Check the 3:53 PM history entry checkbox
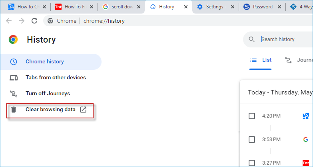Screen dimensions: 313x167 (x=252, y=139)
